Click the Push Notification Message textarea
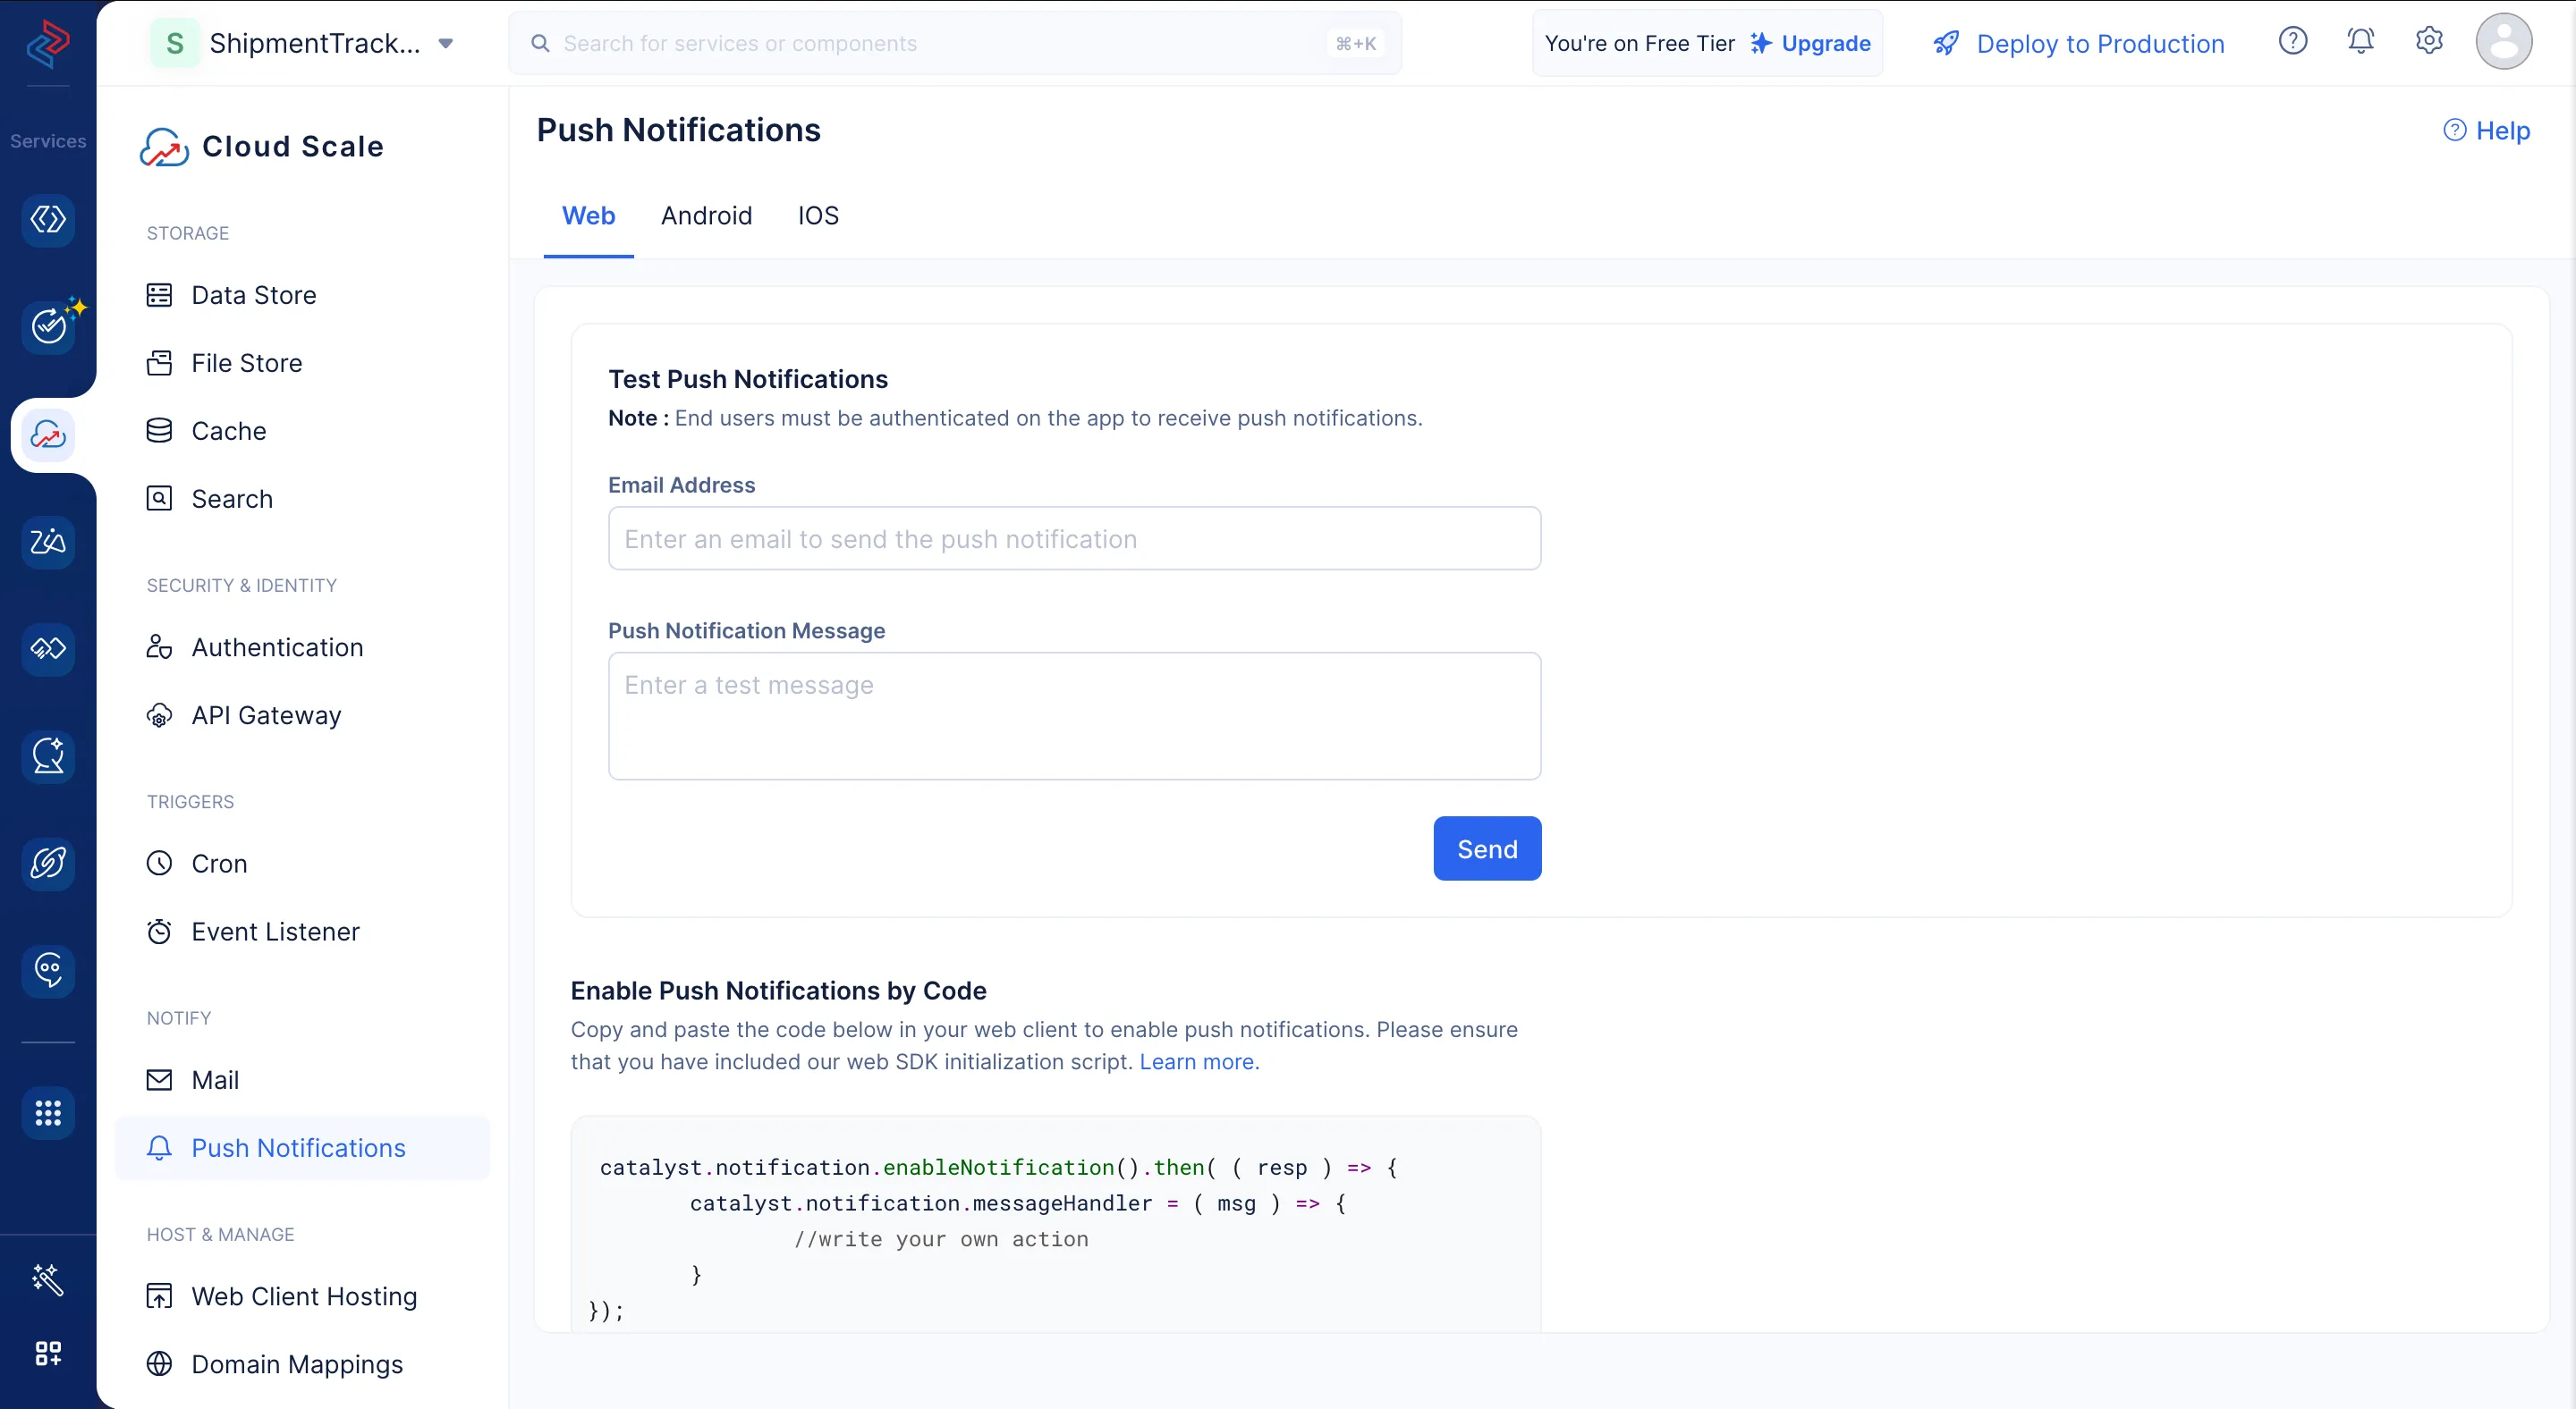Image resolution: width=2576 pixels, height=1409 pixels. pos(1074,715)
